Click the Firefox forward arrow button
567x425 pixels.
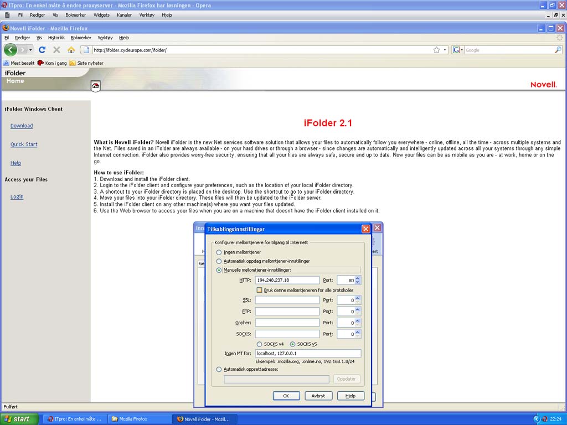[x=22, y=50]
